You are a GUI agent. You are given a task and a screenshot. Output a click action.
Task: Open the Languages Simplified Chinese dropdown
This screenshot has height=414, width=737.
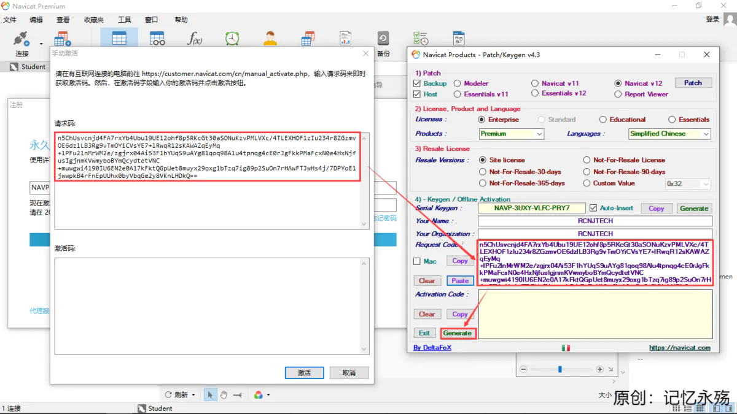669,134
